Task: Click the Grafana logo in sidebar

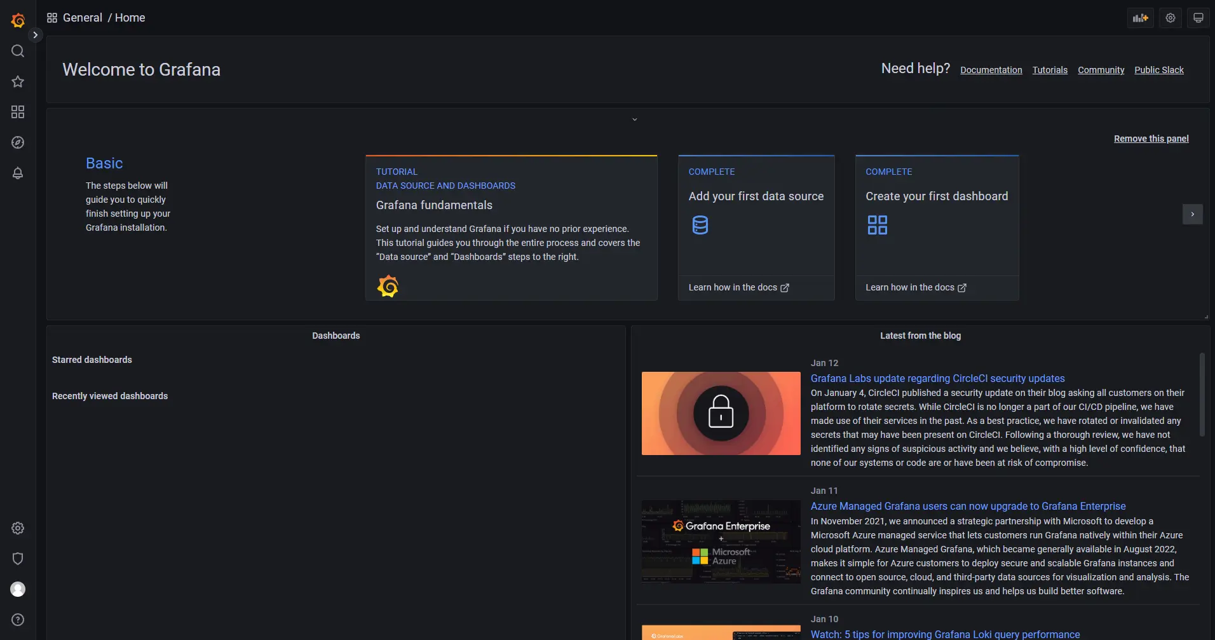Action: pyautogui.click(x=18, y=20)
